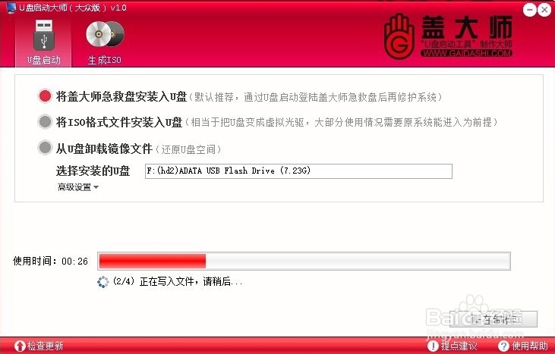Click the app icon in title bar
The width and height of the screenshot is (555, 354).
pos(11,8)
